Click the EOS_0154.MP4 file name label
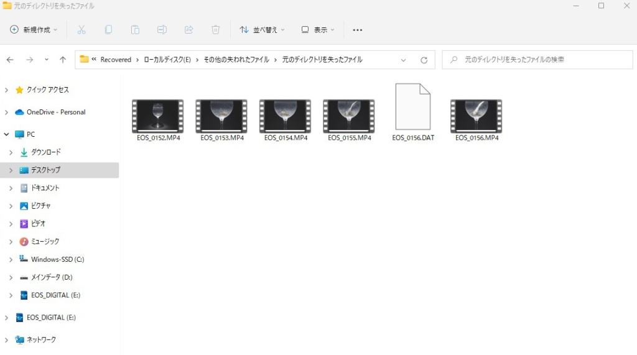The height and width of the screenshot is (355, 637). [286, 137]
